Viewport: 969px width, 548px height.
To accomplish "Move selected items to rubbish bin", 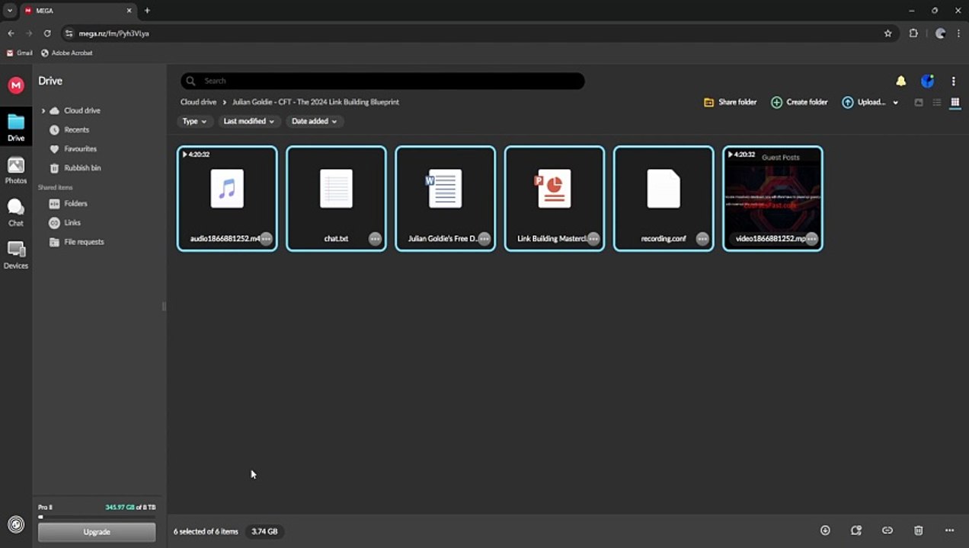I will [x=919, y=530].
